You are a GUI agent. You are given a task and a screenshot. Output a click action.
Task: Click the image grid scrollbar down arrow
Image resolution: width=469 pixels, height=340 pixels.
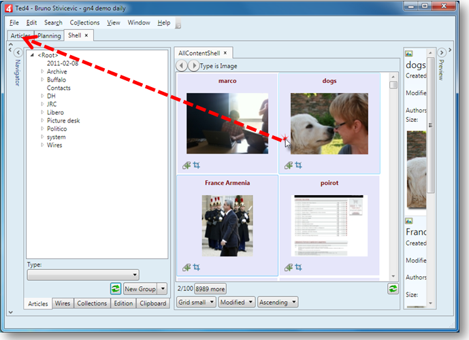(x=393, y=276)
